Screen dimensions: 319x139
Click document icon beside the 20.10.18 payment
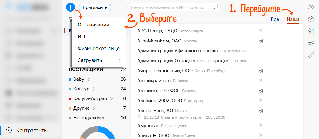pos(139,117)
